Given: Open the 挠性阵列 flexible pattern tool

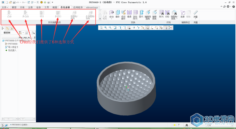Looking at the screenshot, I should pyautogui.click(x=135, y=15).
